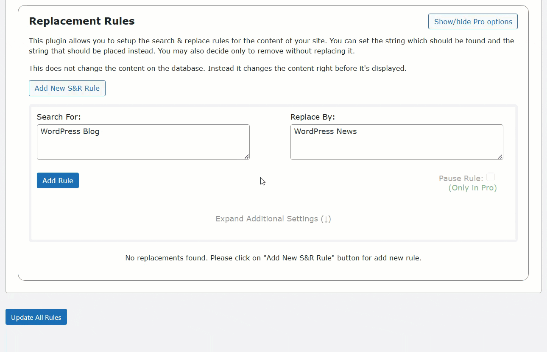This screenshot has width=547, height=352.
Task: Grab the Search For textarea resize handle
Action: [246, 156]
